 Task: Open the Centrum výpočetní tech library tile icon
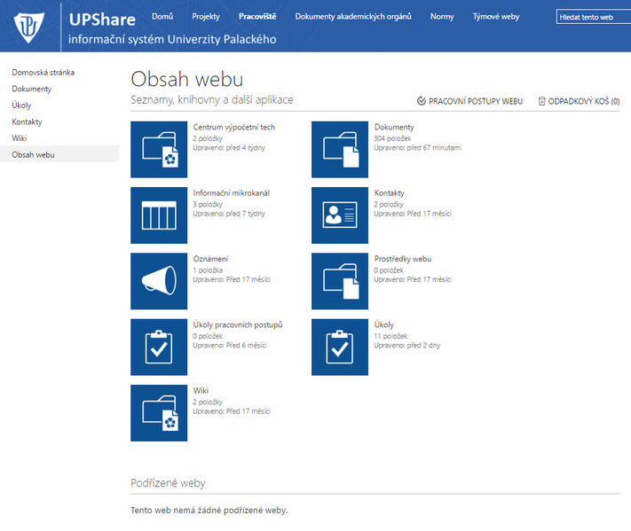coord(159,150)
